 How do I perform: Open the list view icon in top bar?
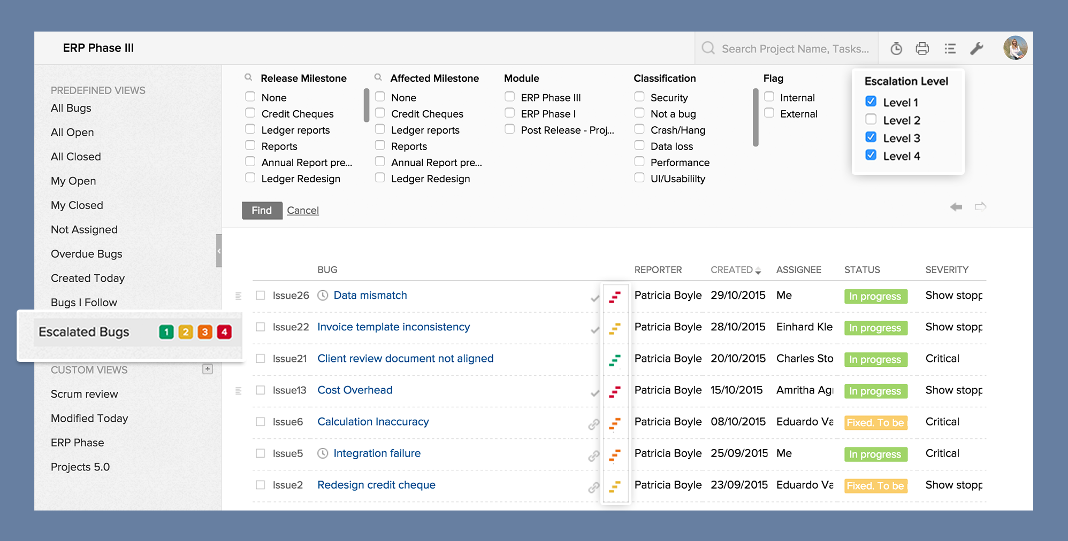click(950, 48)
